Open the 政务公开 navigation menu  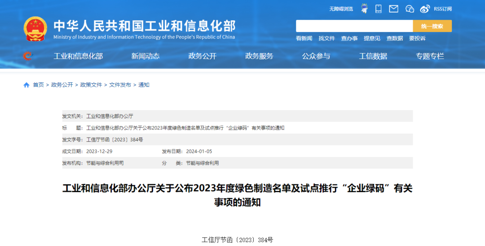(x=202, y=56)
